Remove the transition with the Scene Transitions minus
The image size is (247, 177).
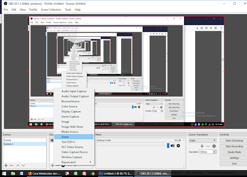pyautogui.click(x=208, y=146)
